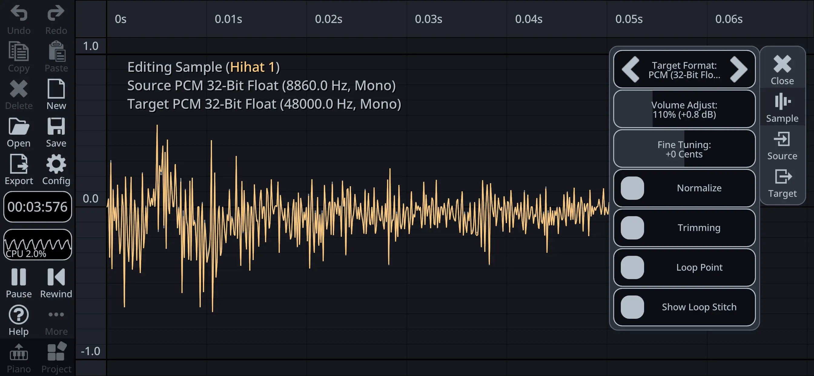Viewport: 814px width, 376px height.
Task: Toggle the Loop Point option
Action: (x=632, y=267)
